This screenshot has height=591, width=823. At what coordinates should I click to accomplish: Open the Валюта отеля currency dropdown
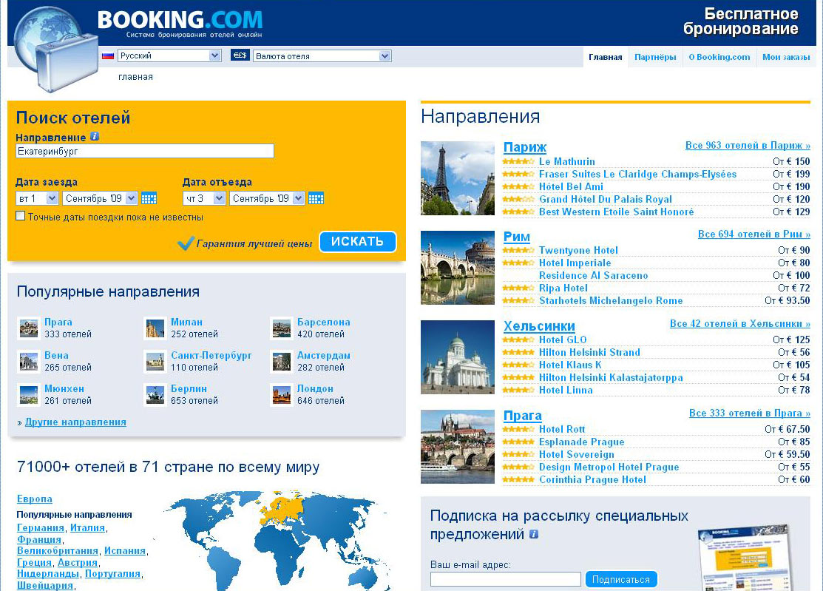(322, 56)
